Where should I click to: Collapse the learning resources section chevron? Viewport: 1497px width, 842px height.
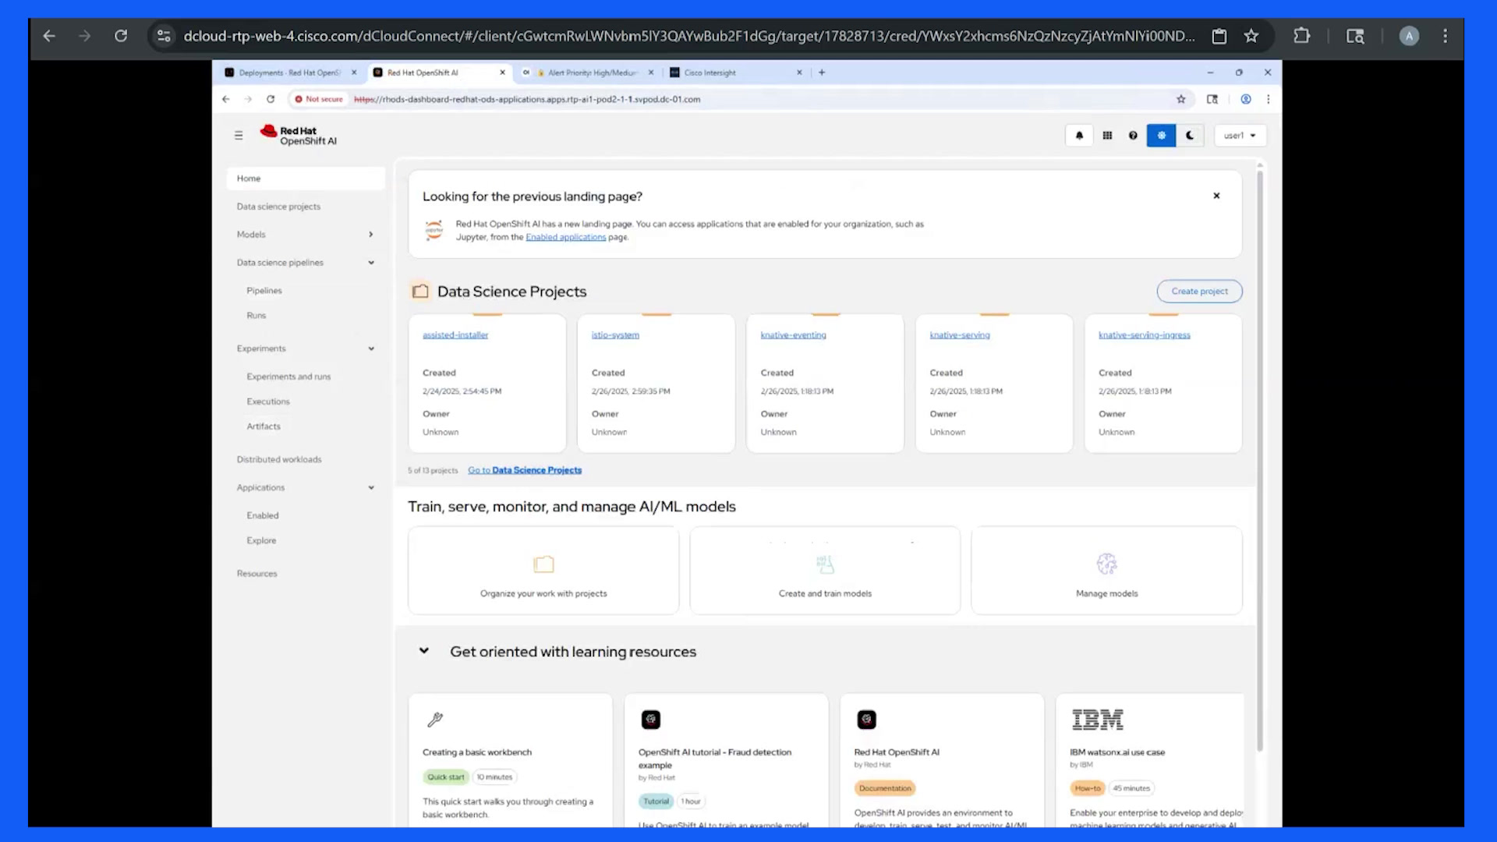pyautogui.click(x=424, y=651)
